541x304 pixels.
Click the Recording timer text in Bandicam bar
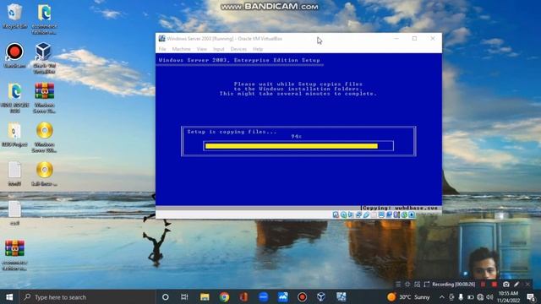pos(454,285)
